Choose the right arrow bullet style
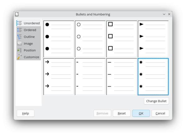 [59, 76]
